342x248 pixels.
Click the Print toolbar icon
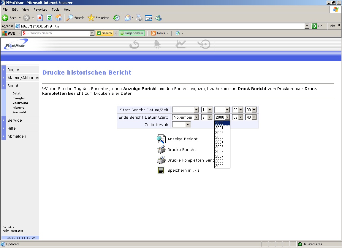[139, 18]
